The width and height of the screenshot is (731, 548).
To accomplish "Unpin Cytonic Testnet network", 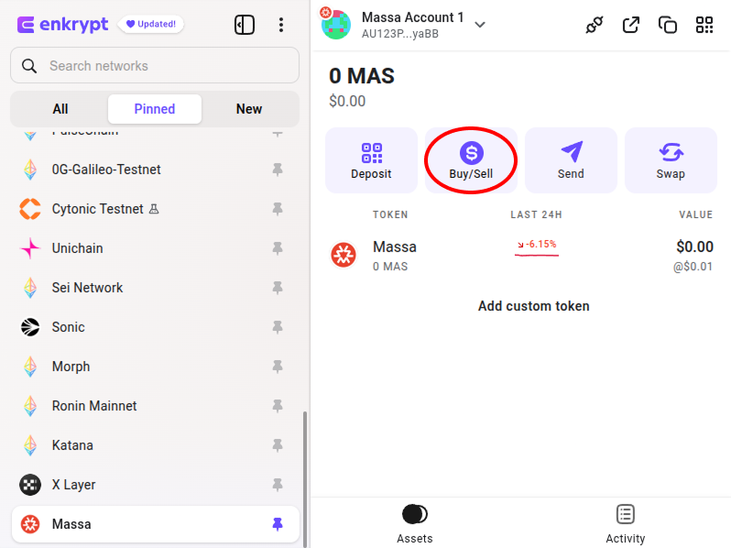I will point(278,209).
